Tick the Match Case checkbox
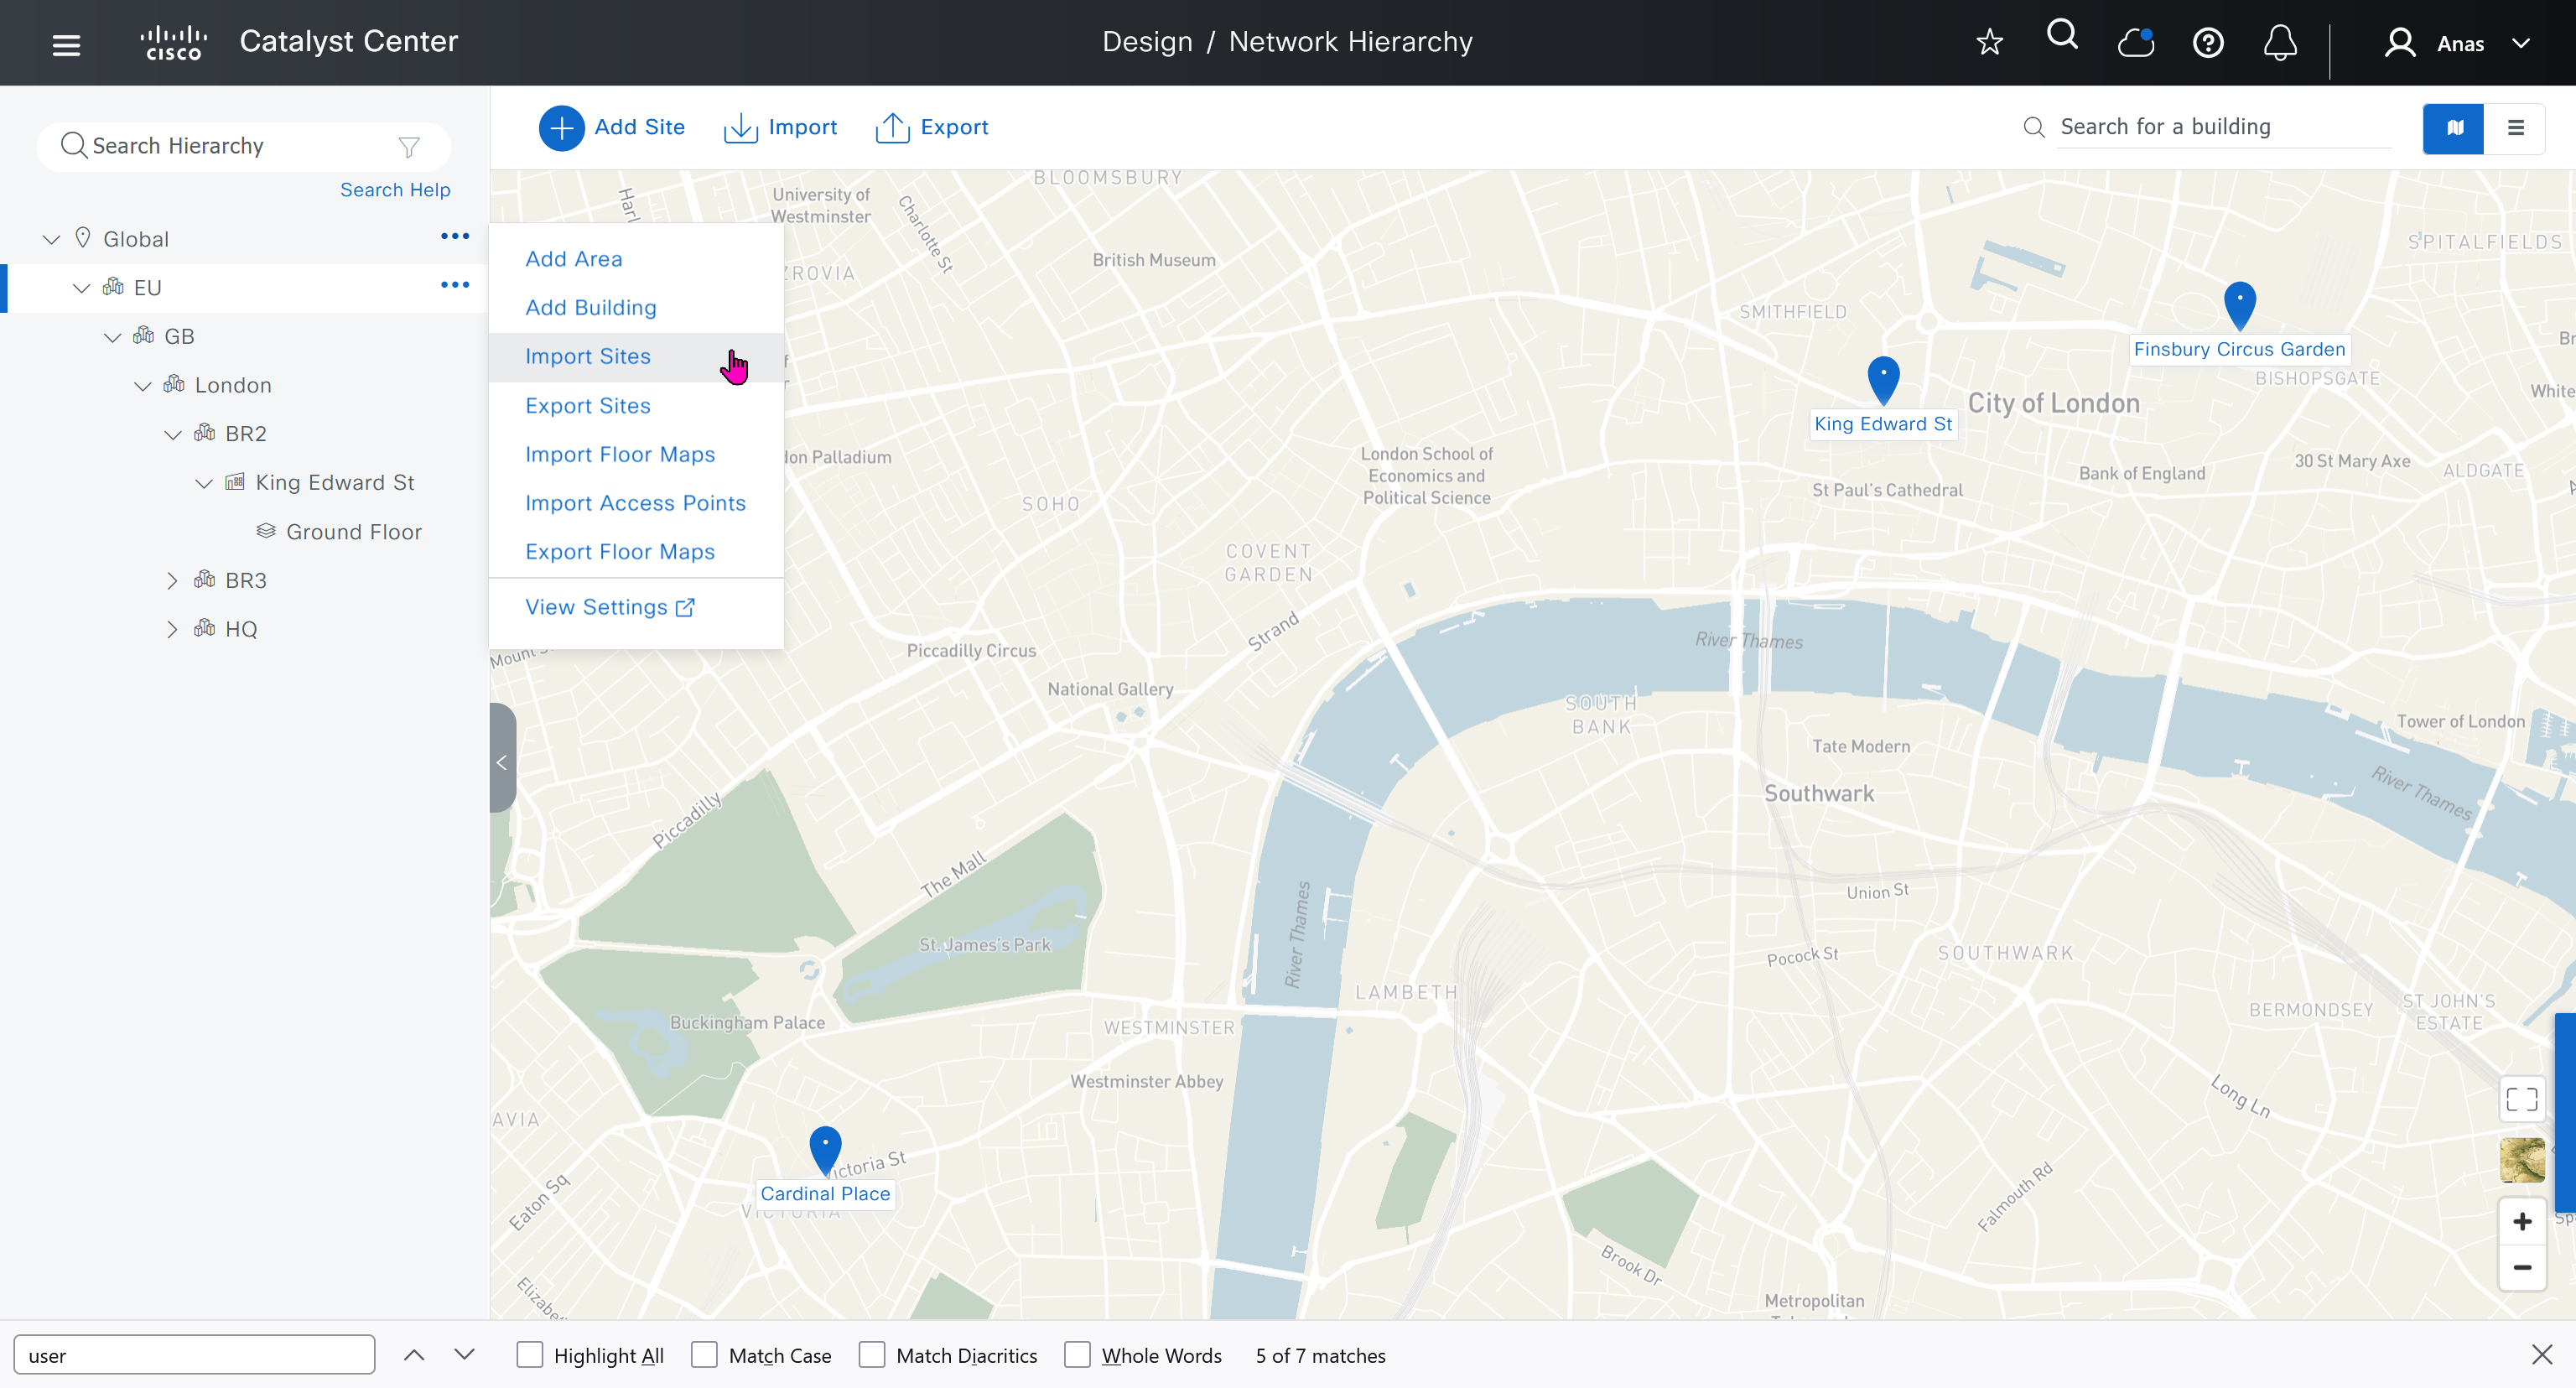The width and height of the screenshot is (2576, 1388). (x=704, y=1355)
